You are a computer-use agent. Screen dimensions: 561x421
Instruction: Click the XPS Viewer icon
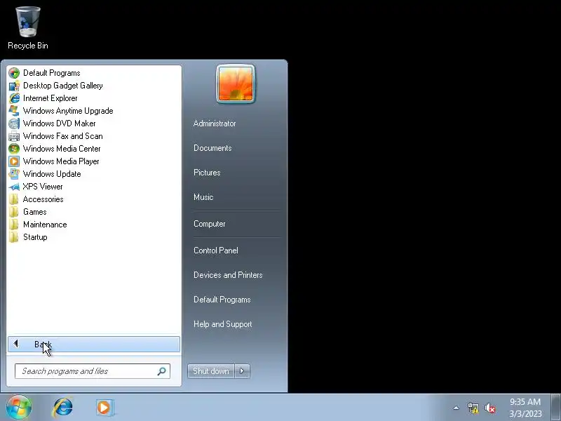coord(14,187)
